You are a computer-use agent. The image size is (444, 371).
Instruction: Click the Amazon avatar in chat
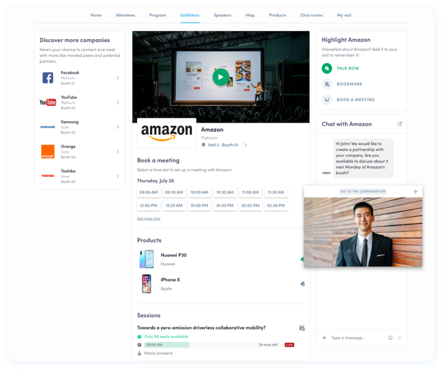tap(326, 173)
